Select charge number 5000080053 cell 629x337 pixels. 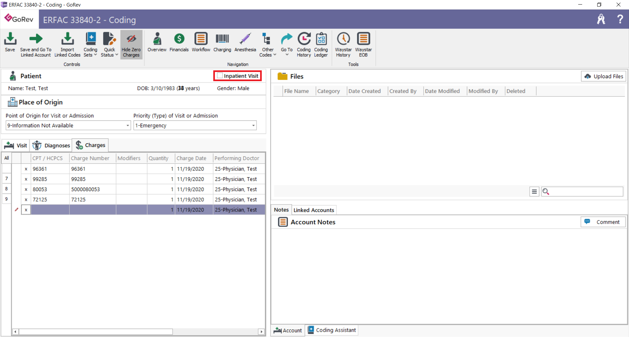[x=93, y=189]
